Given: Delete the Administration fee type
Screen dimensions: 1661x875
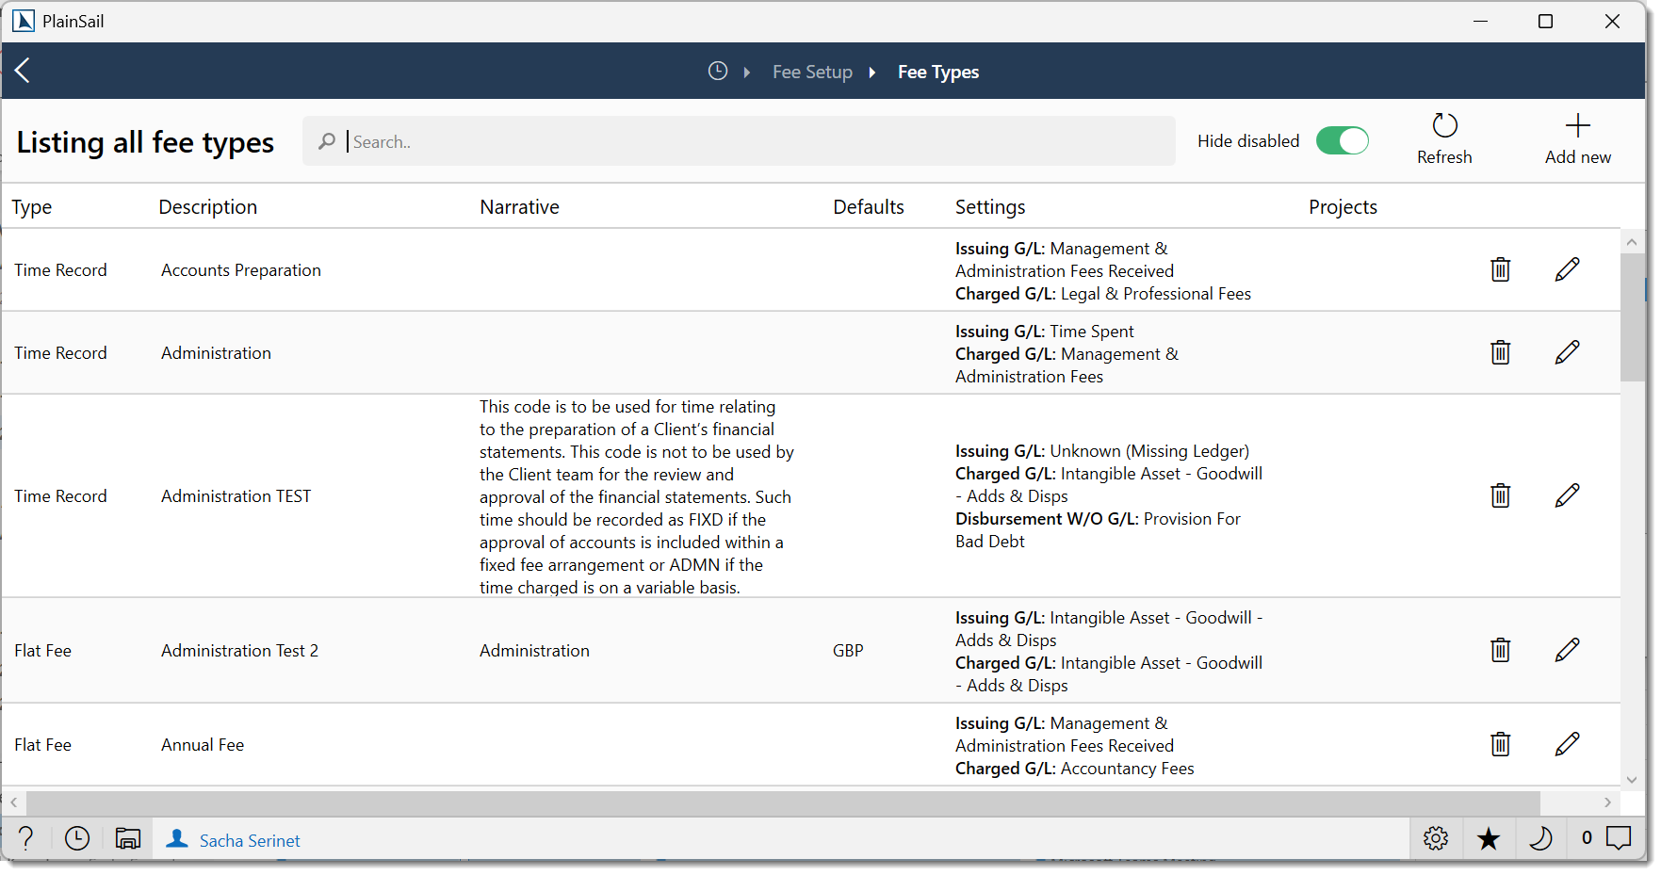Looking at the screenshot, I should (x=1500, y=352).
